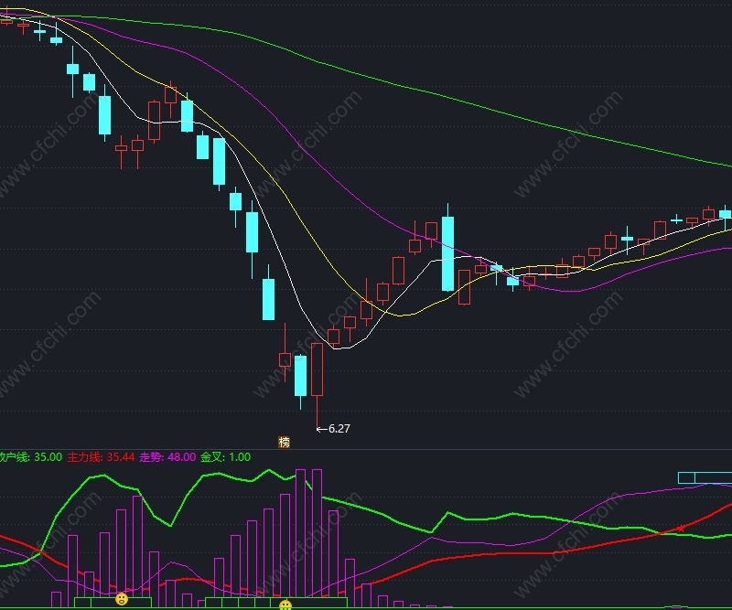Click the 走势: 48.00 indicator label
Image resolution: width=732 pixels, height=610 pixels.
coord(167,457)
